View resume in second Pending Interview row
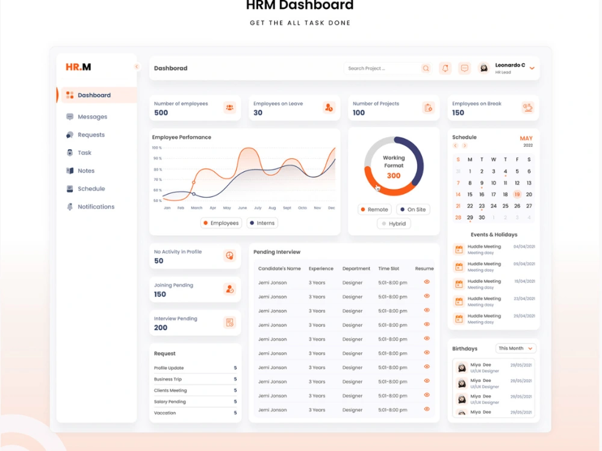 click(427, 296)
